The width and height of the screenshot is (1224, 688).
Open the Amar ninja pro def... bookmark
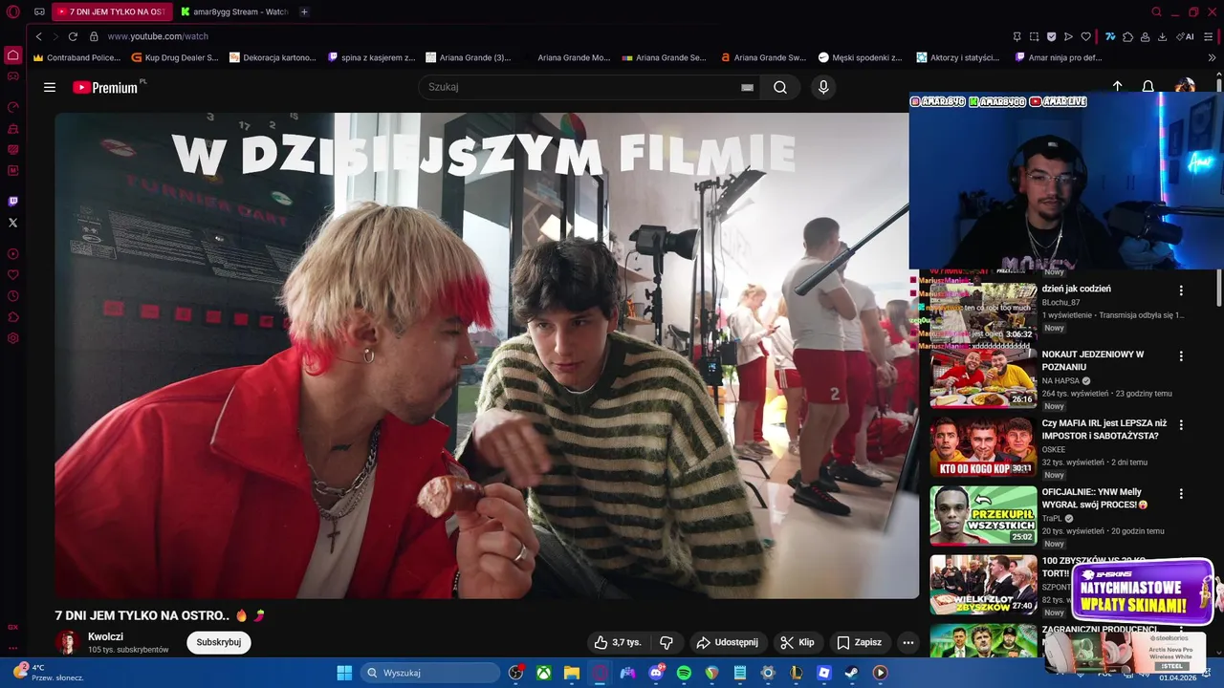coord(1059,57)
